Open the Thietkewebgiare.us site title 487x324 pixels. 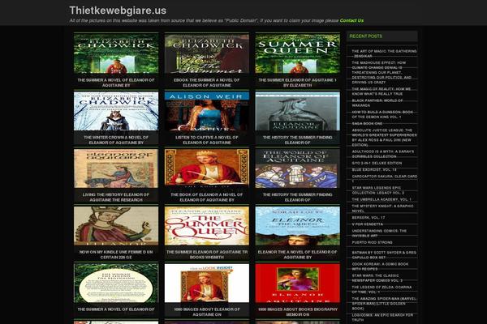click(x=118, y=11)
